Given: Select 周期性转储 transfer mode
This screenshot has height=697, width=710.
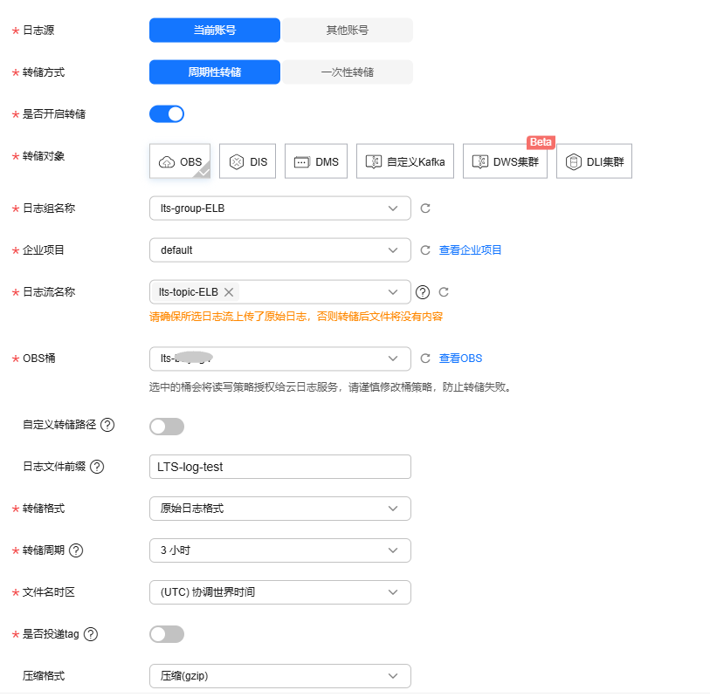Looking at the screenshot, I should point(215,72).
